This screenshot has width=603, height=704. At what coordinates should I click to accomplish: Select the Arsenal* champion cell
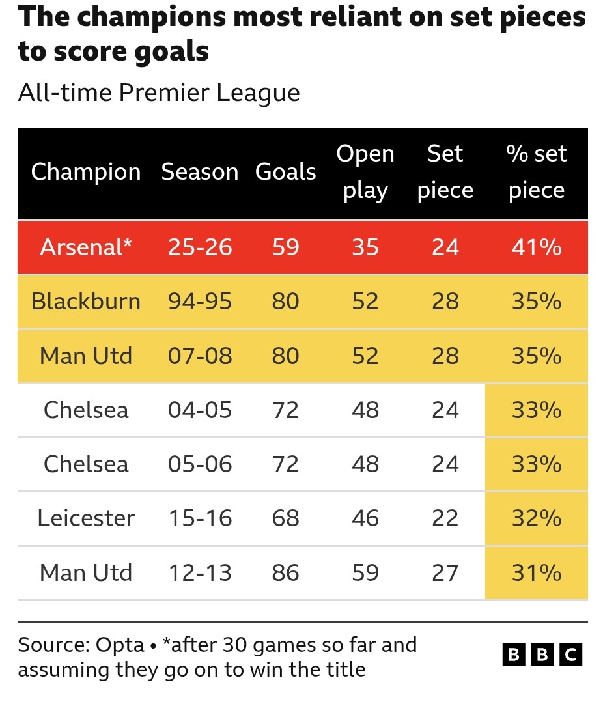pyautogui.click(x=86, y=247)
